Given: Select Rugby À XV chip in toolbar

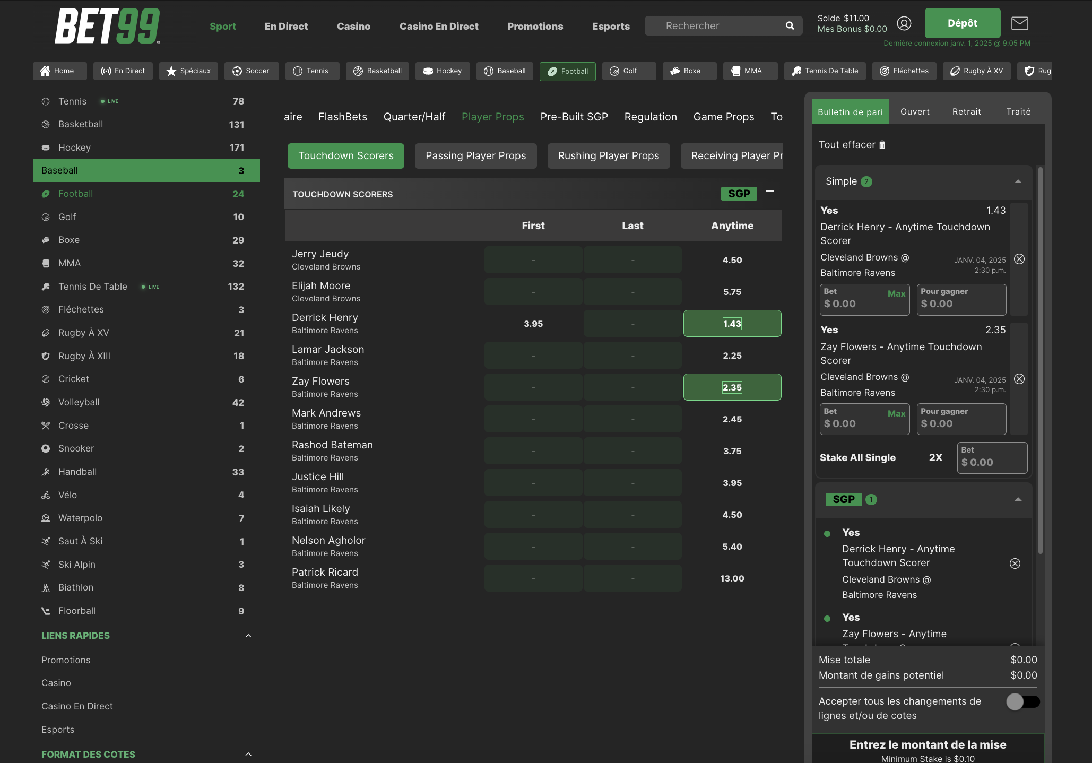Looking at the screenshot, I should coord(976,71).
